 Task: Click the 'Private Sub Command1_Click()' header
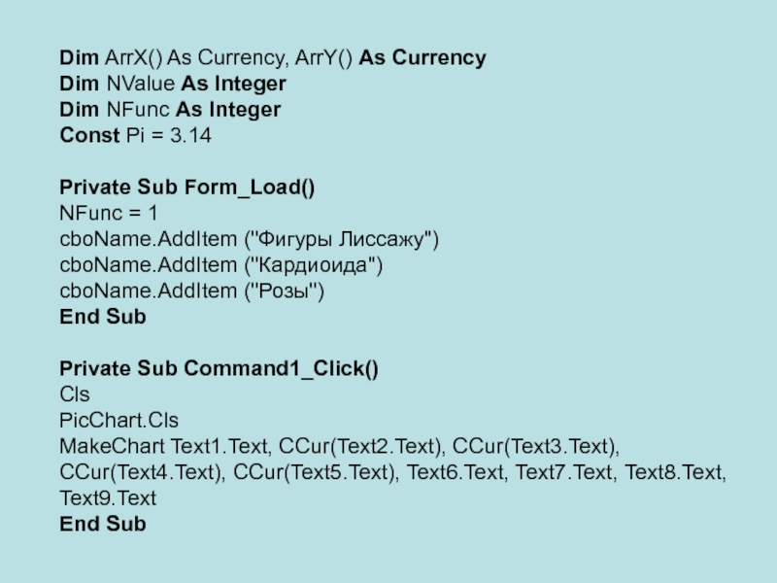pos(220,369)
